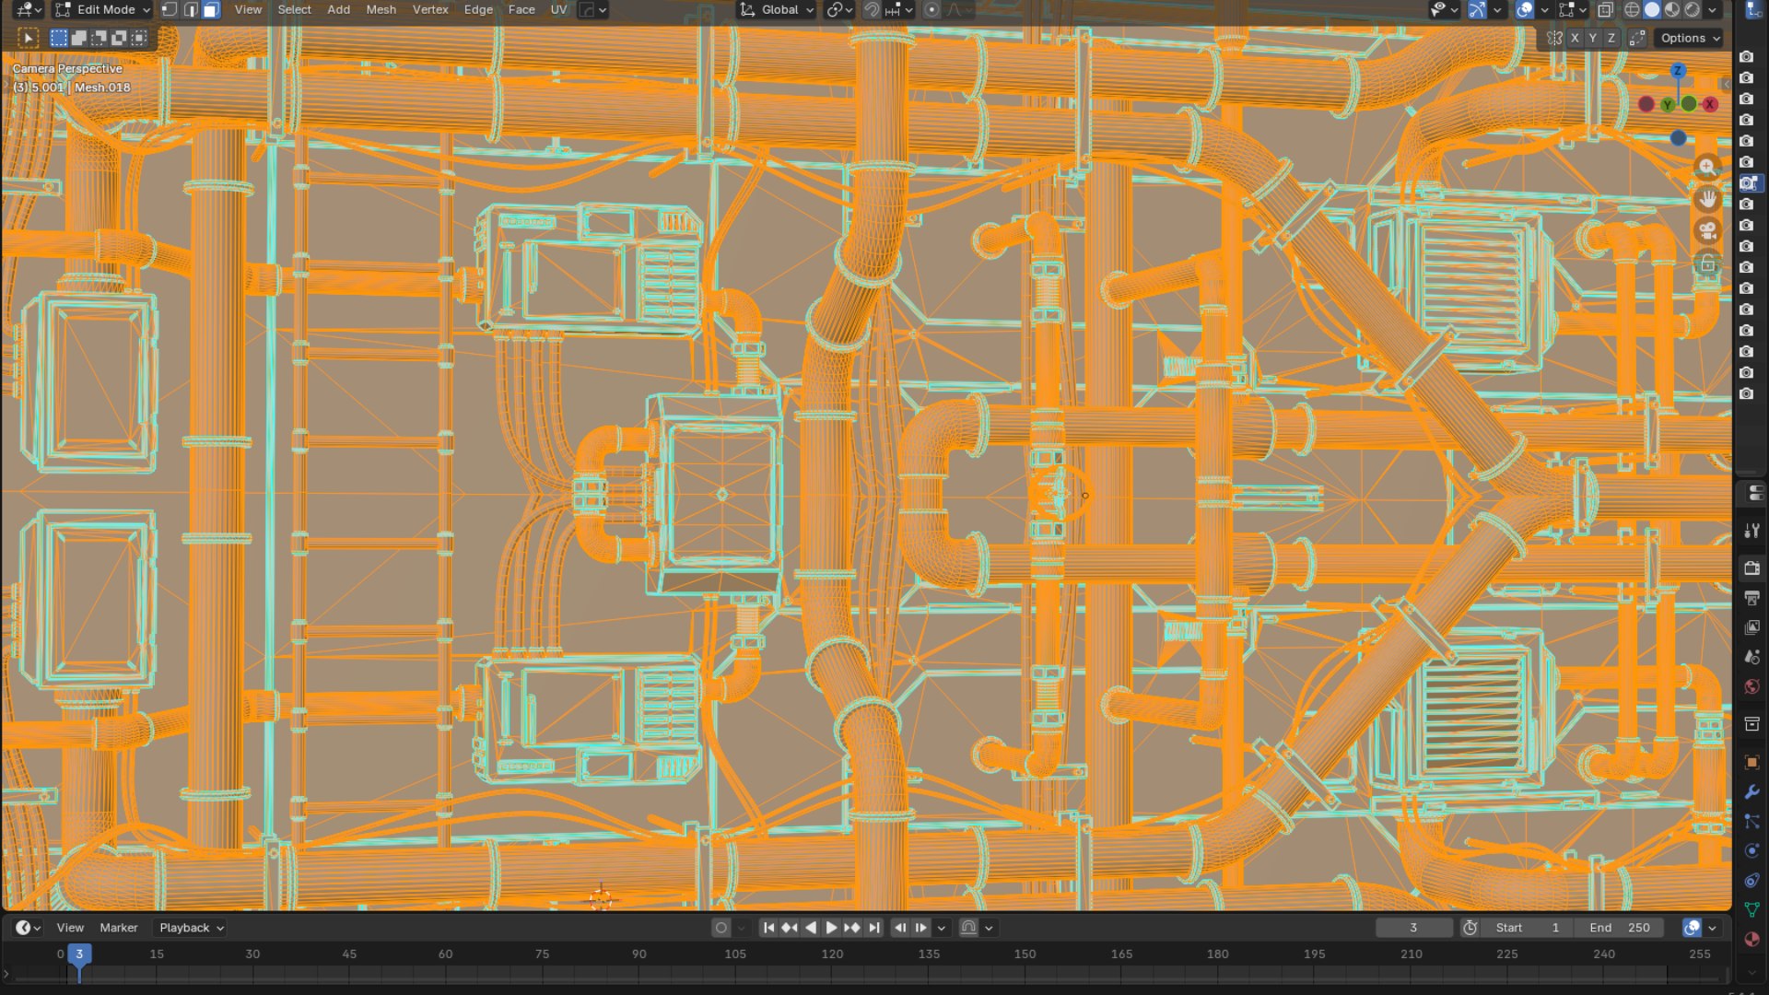Open the Playback dropdown
Image resolution: width=1769 pixels, height=995 pixels.
[x=192, y=928]
